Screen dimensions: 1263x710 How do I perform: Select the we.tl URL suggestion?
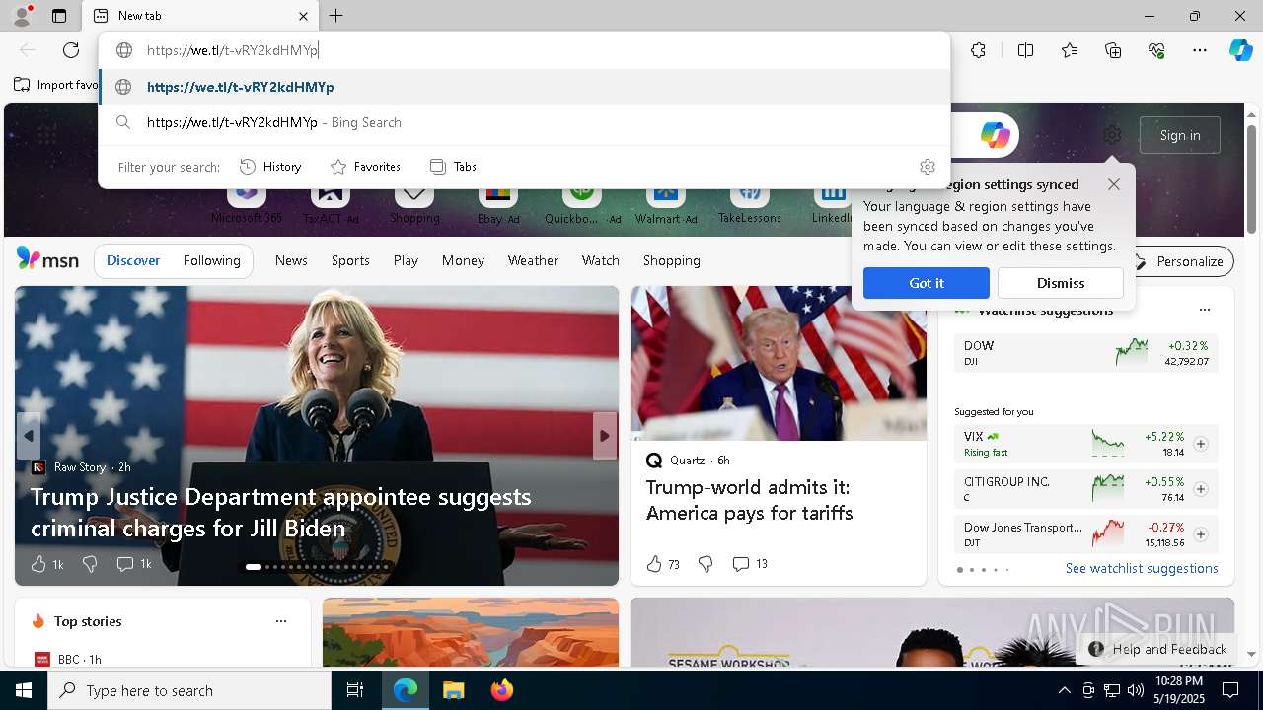click(525, 87)
